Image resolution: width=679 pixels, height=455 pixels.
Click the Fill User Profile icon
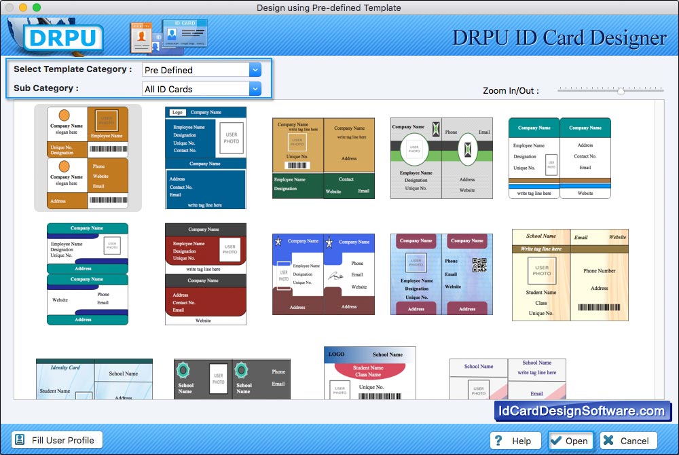20,440
